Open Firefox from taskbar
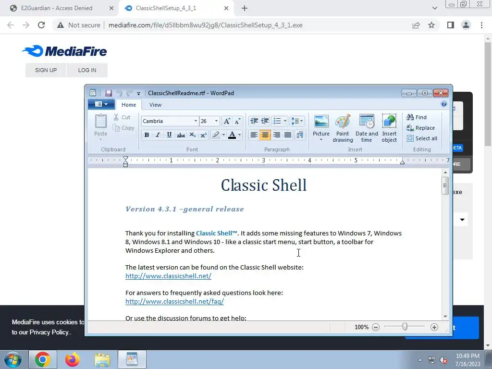 [x=72, y=359]
